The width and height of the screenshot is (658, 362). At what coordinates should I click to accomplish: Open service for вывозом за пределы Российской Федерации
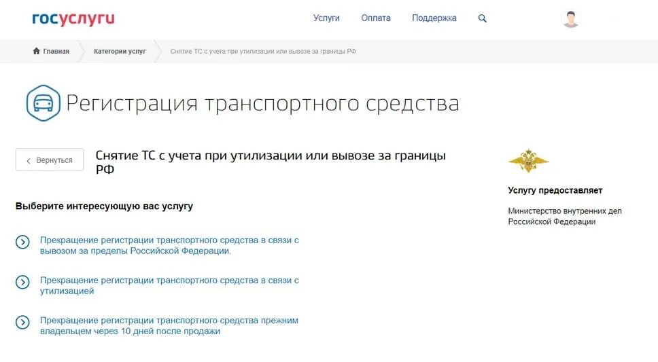coord(169,245)
